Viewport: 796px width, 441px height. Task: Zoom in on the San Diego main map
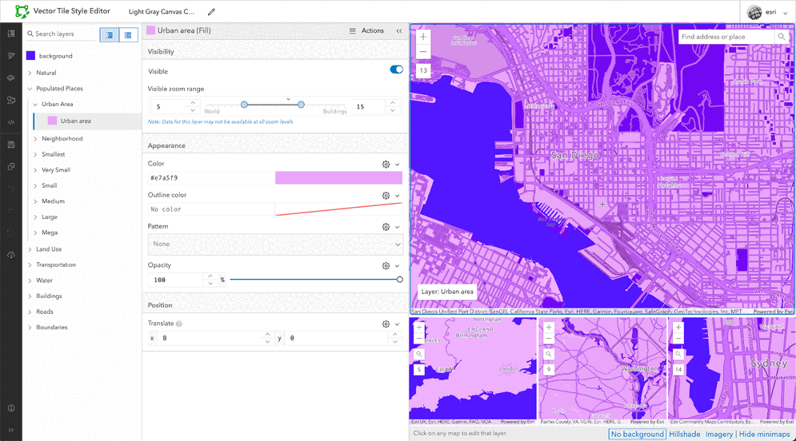[423, 37]
